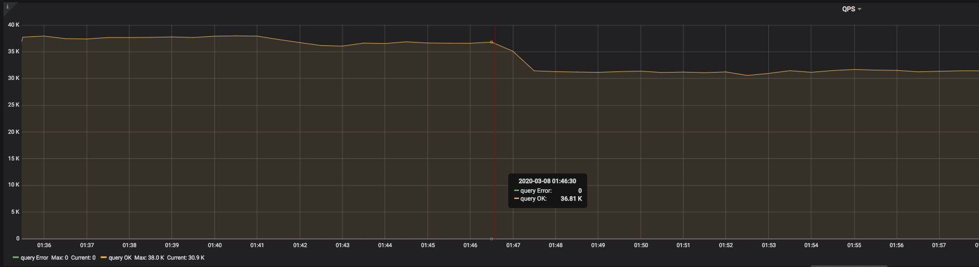
Task: Click the query Error Current: 0 value
Action: click(x=83, y=258)
